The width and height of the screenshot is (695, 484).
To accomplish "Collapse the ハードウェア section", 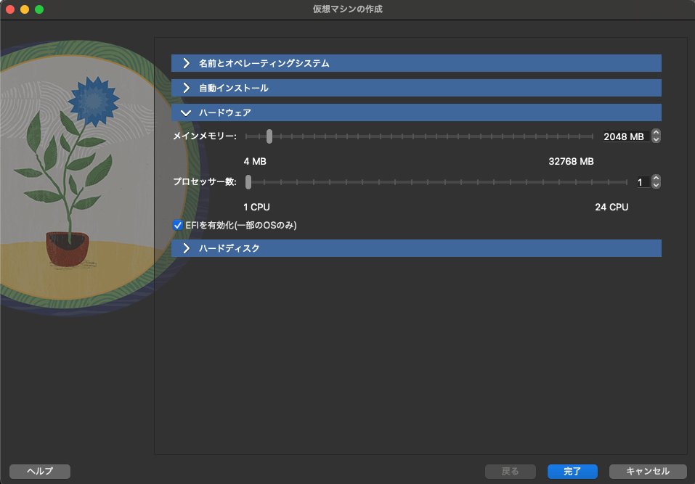I will (x=416, y=112).
